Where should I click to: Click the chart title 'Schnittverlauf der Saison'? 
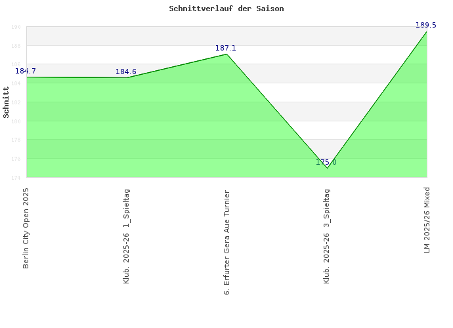[x=226, y=9]
